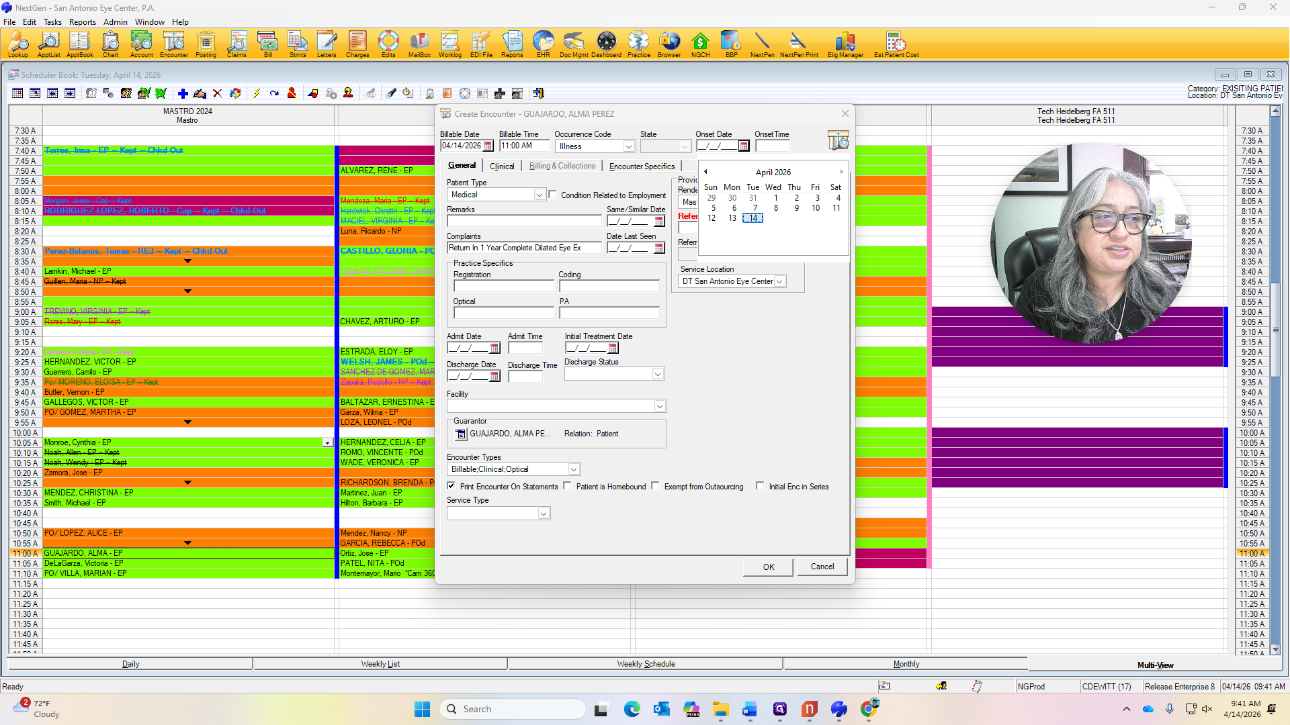Open the ApptBook icon
The height and width of the screenshot is (725, 1290).
point(79,44)
